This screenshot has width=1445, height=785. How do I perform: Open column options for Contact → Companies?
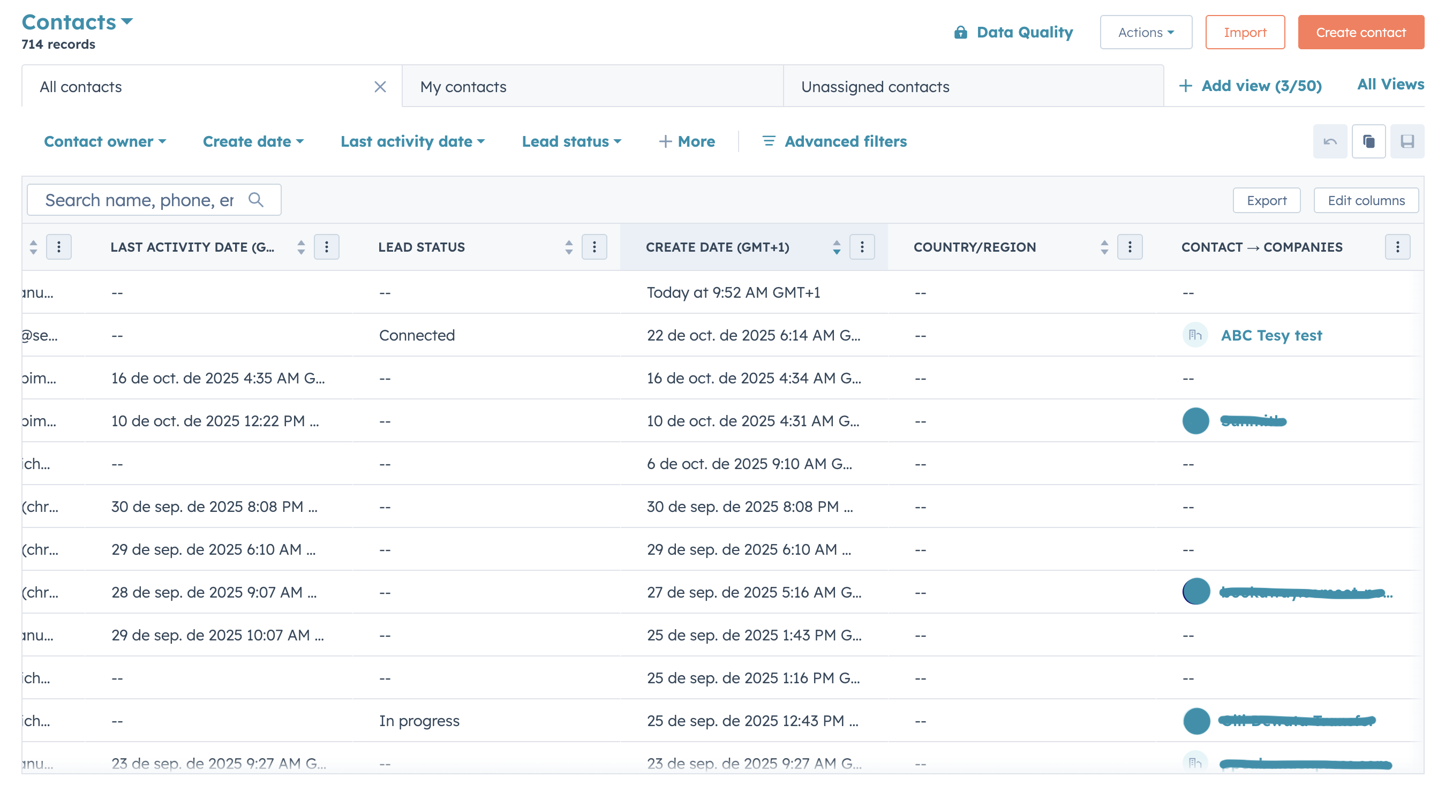[x=1398, y=247]
